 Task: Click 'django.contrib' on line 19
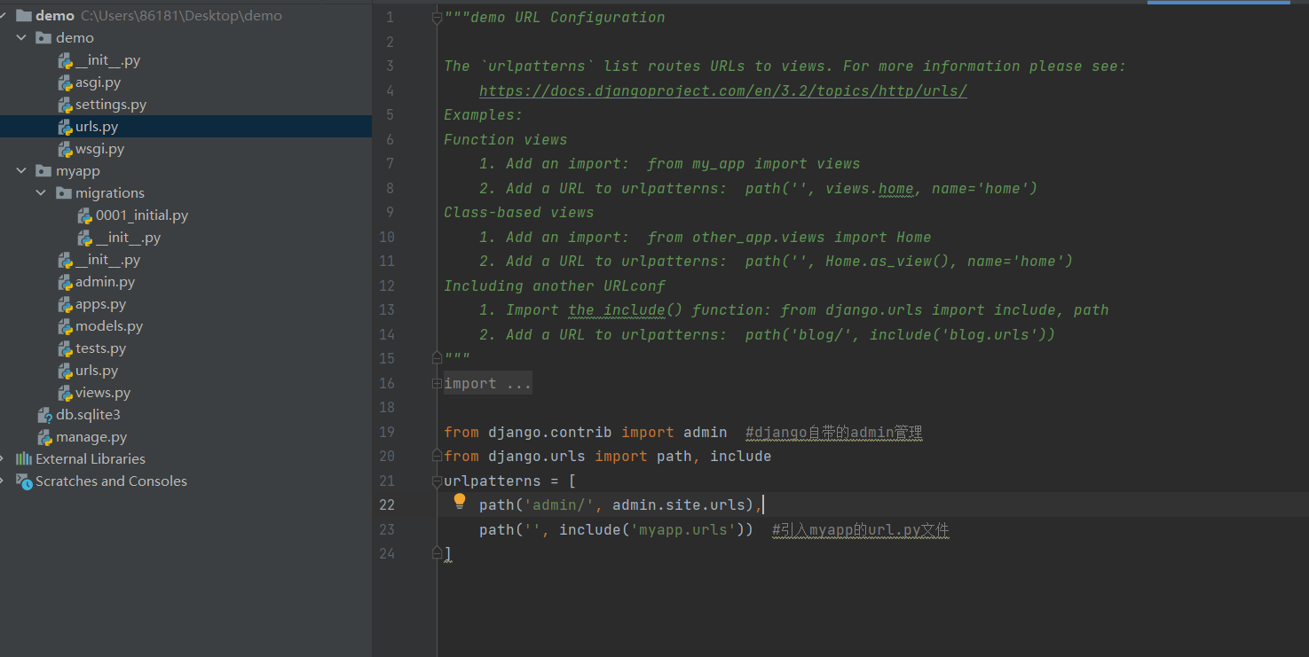550,432
